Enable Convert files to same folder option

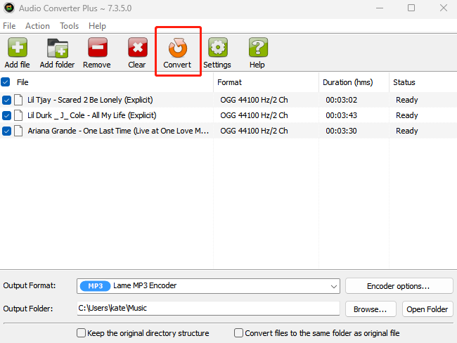pos(238,332)
